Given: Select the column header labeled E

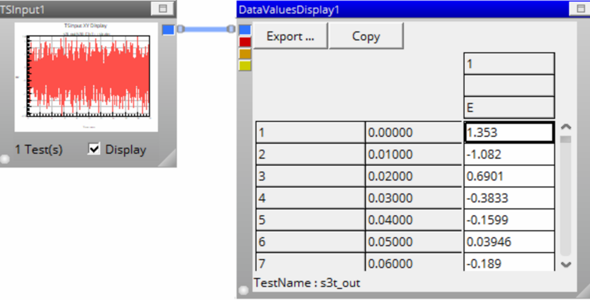Looking at the screenshot, I should point(509,108).
